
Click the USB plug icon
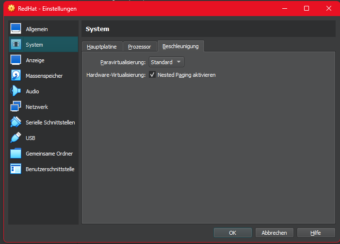pyautogui.click(x=16, y=138)
